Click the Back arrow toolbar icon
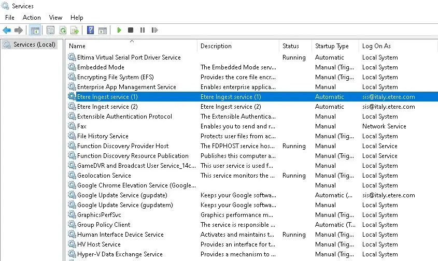This screenshot has width=438, height=261. 7,31
